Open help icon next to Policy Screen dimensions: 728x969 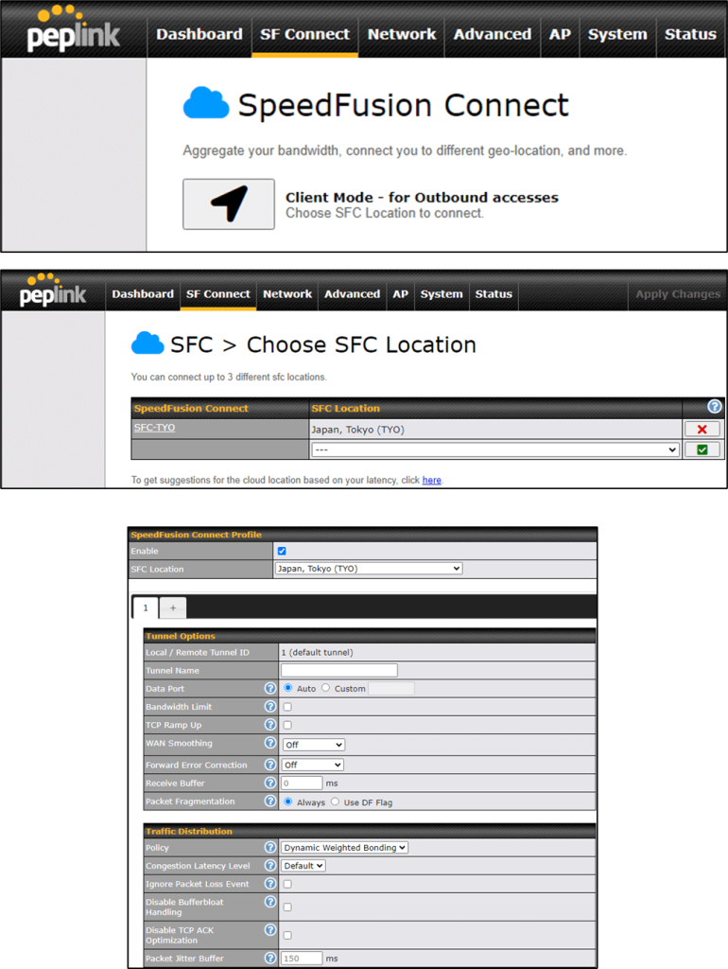point(270,848)
